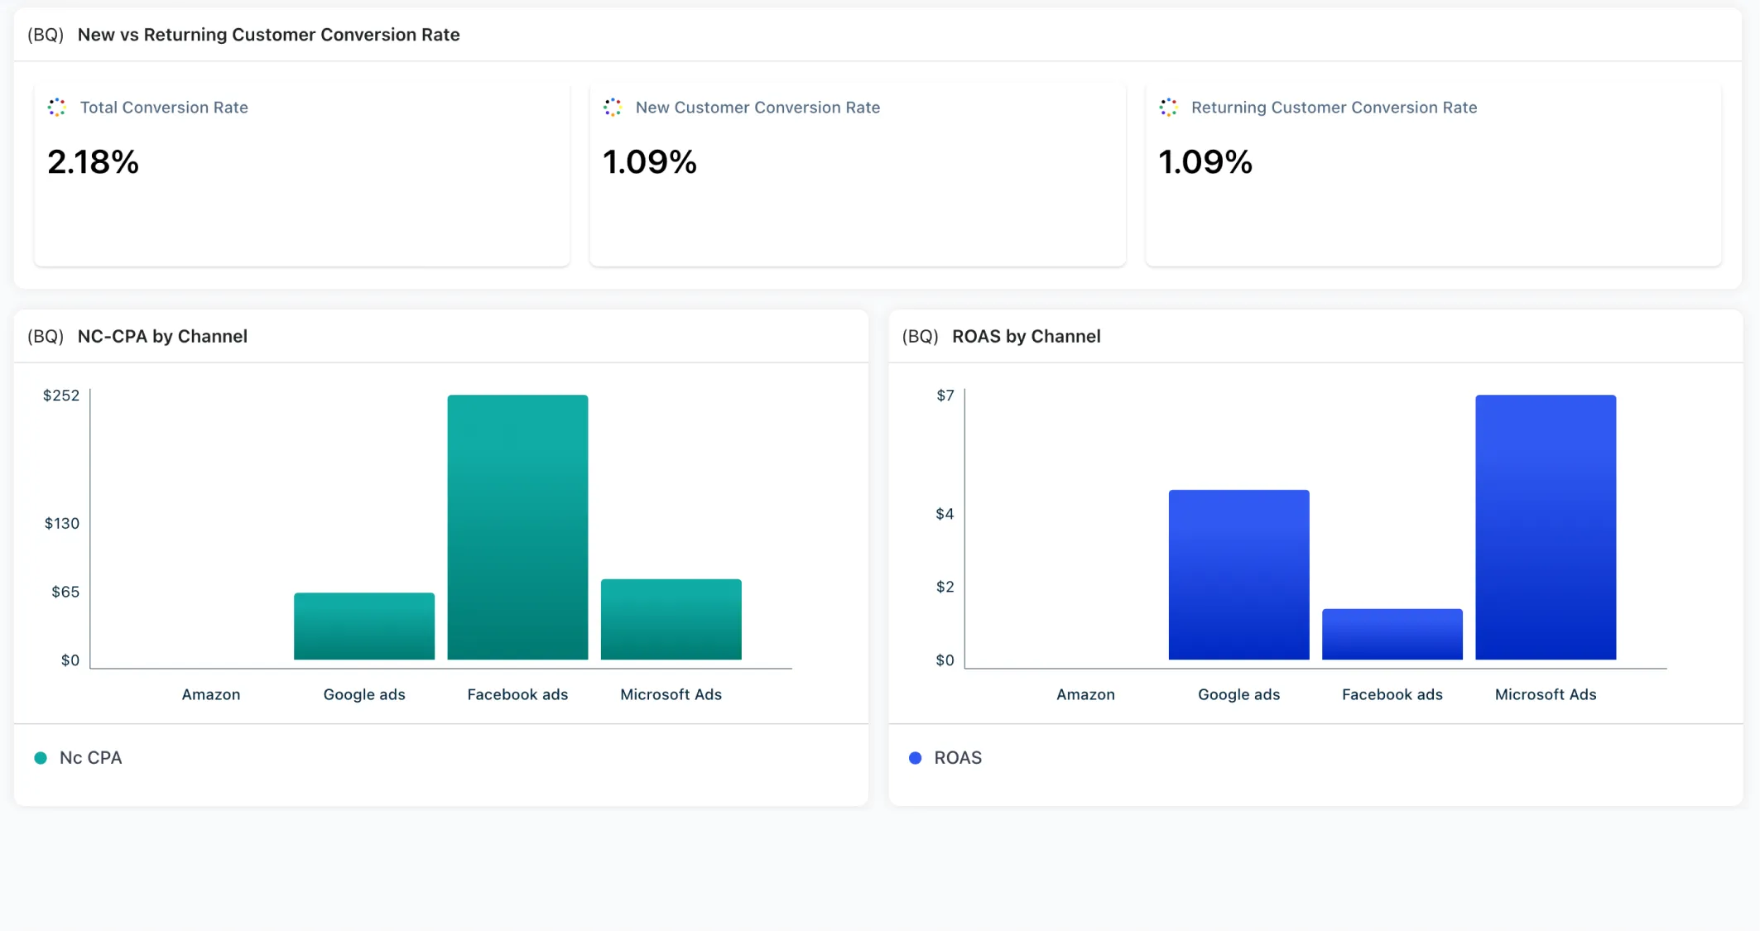The height and width of the screenshot is (931, 1760).
Task: Click the ROAS legend label
Action: click(958, 758)
